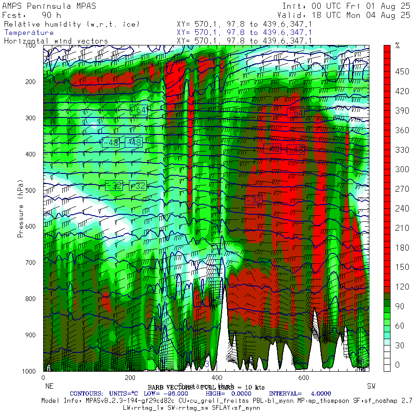Select the 300 hPa pressure axis label
Viewport: 413px width, 413px height.
pyautogui.click(x=31, y=118)
